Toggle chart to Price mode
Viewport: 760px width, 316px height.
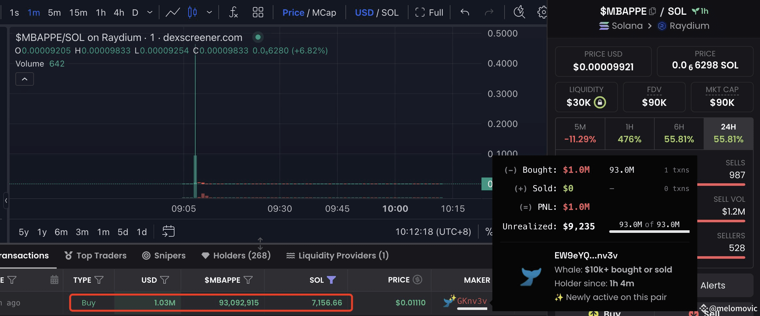pos(293,12)
